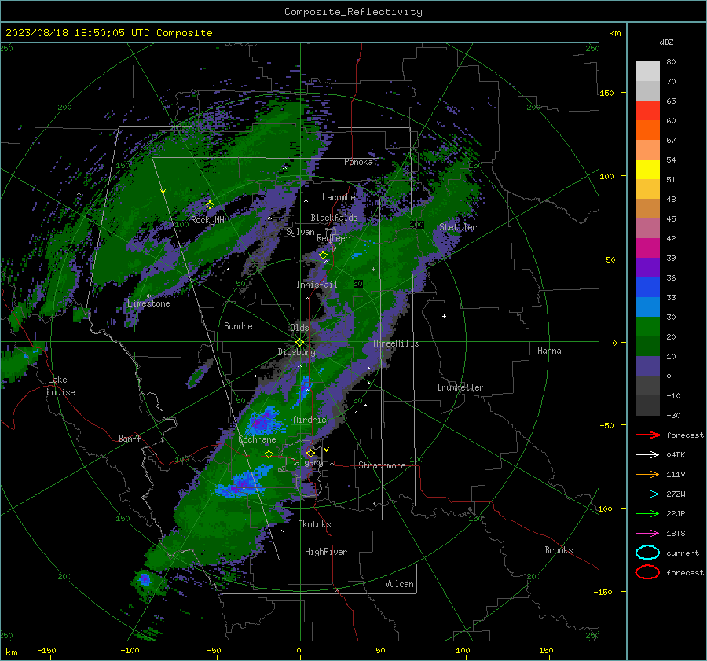
Task: Click the Calgary city label
Action: [306, 462]
